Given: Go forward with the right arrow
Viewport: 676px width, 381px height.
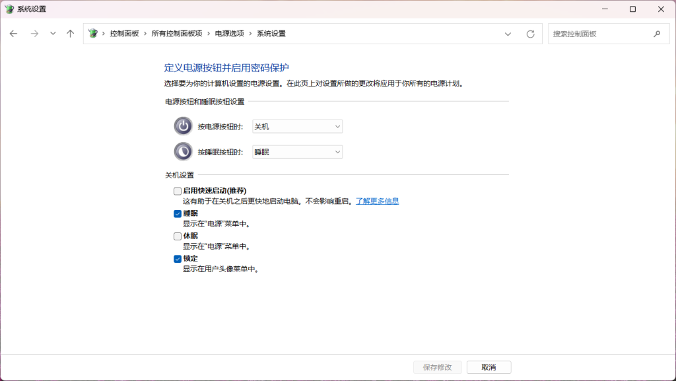Looking at the screenshot, I should pos(34,34).
